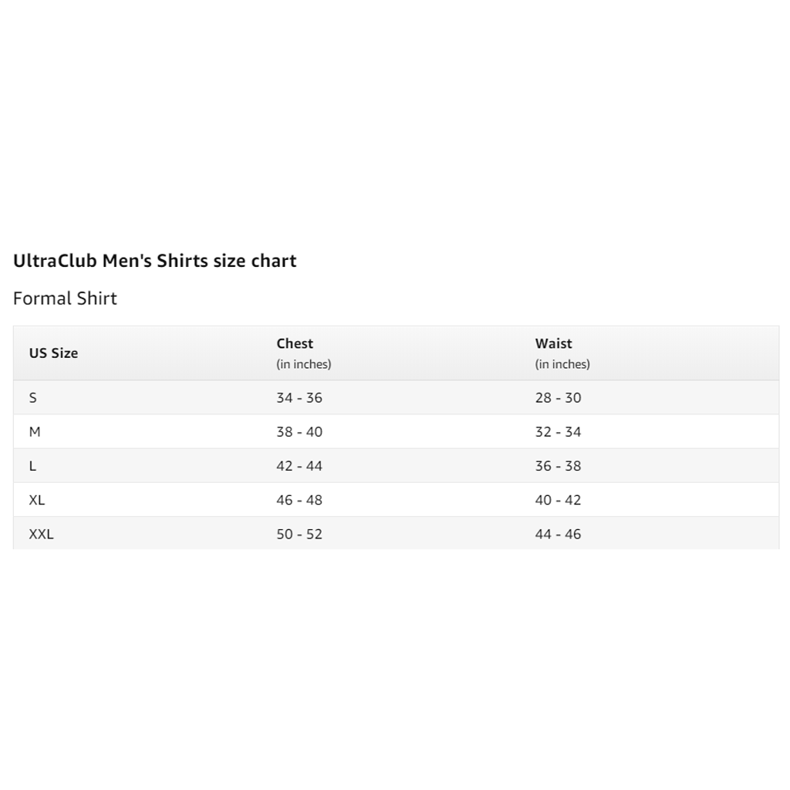Click the Formal Shirt subheading

click(65, 299)
